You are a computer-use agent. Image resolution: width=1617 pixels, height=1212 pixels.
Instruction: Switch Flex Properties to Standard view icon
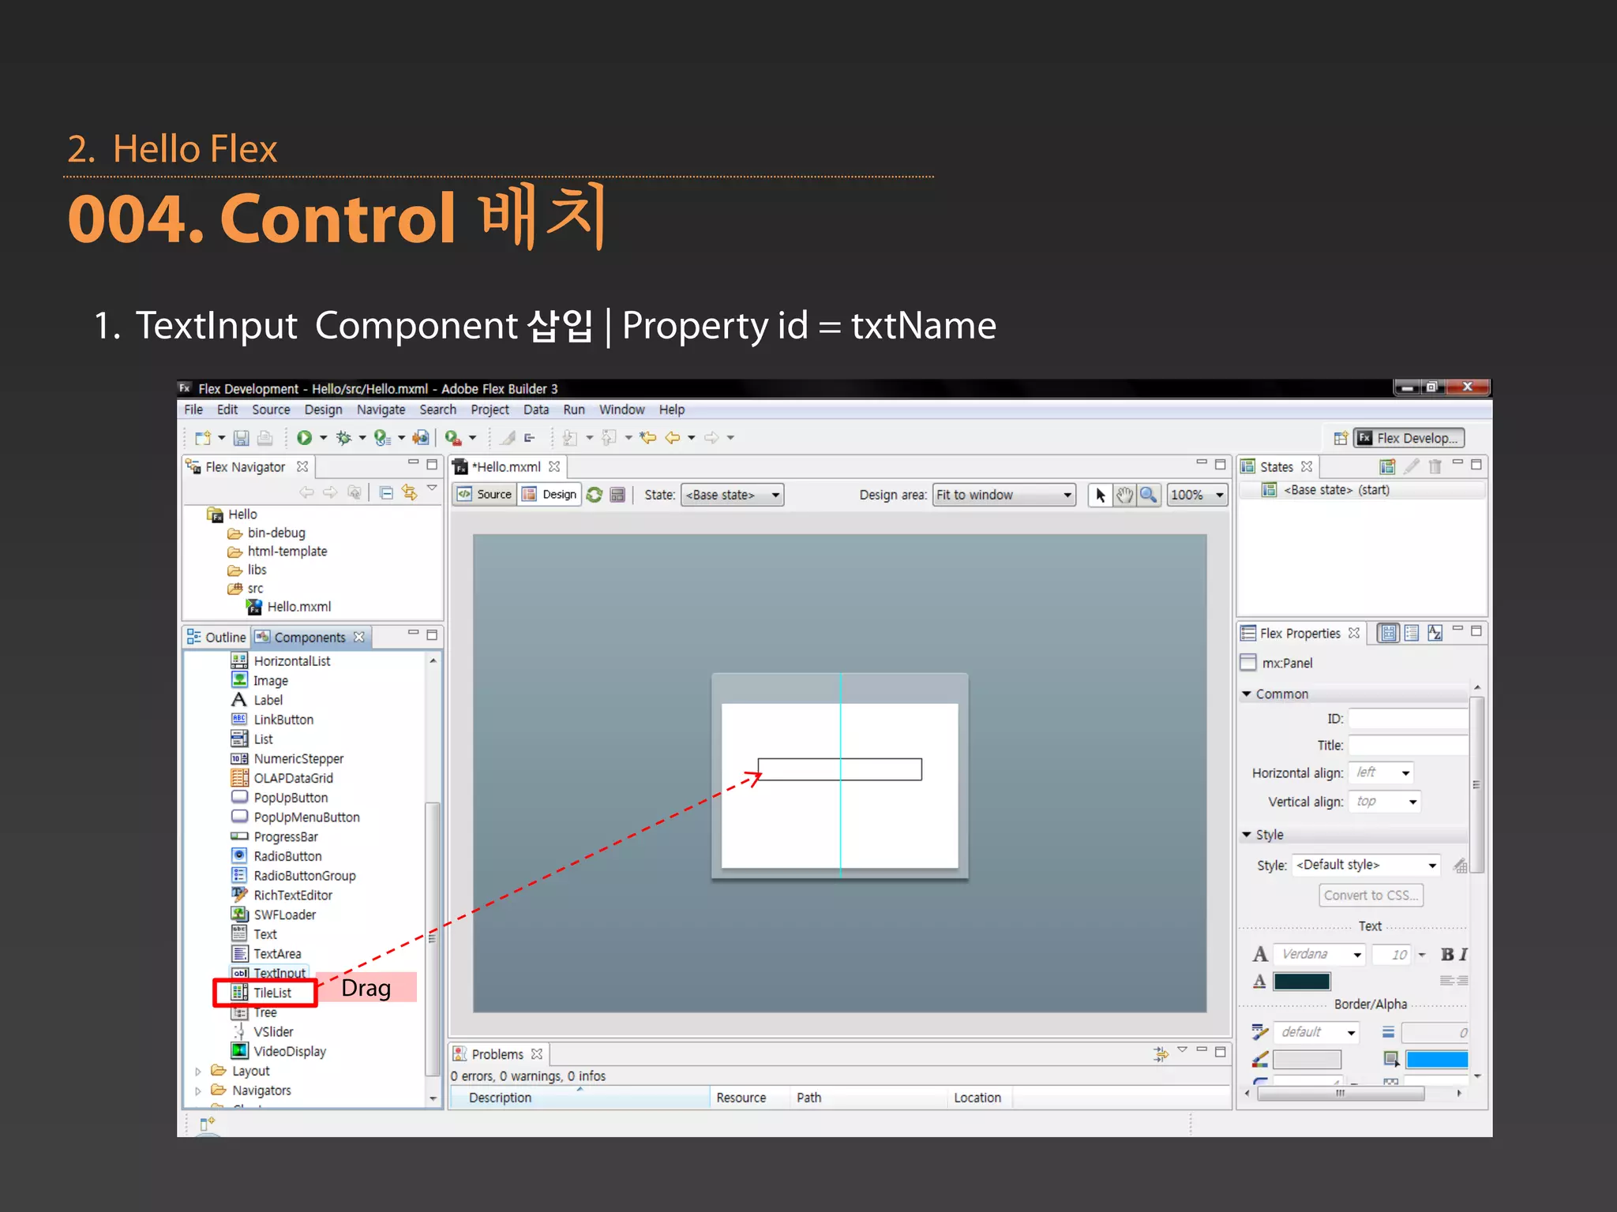(x=1388, y=633)
